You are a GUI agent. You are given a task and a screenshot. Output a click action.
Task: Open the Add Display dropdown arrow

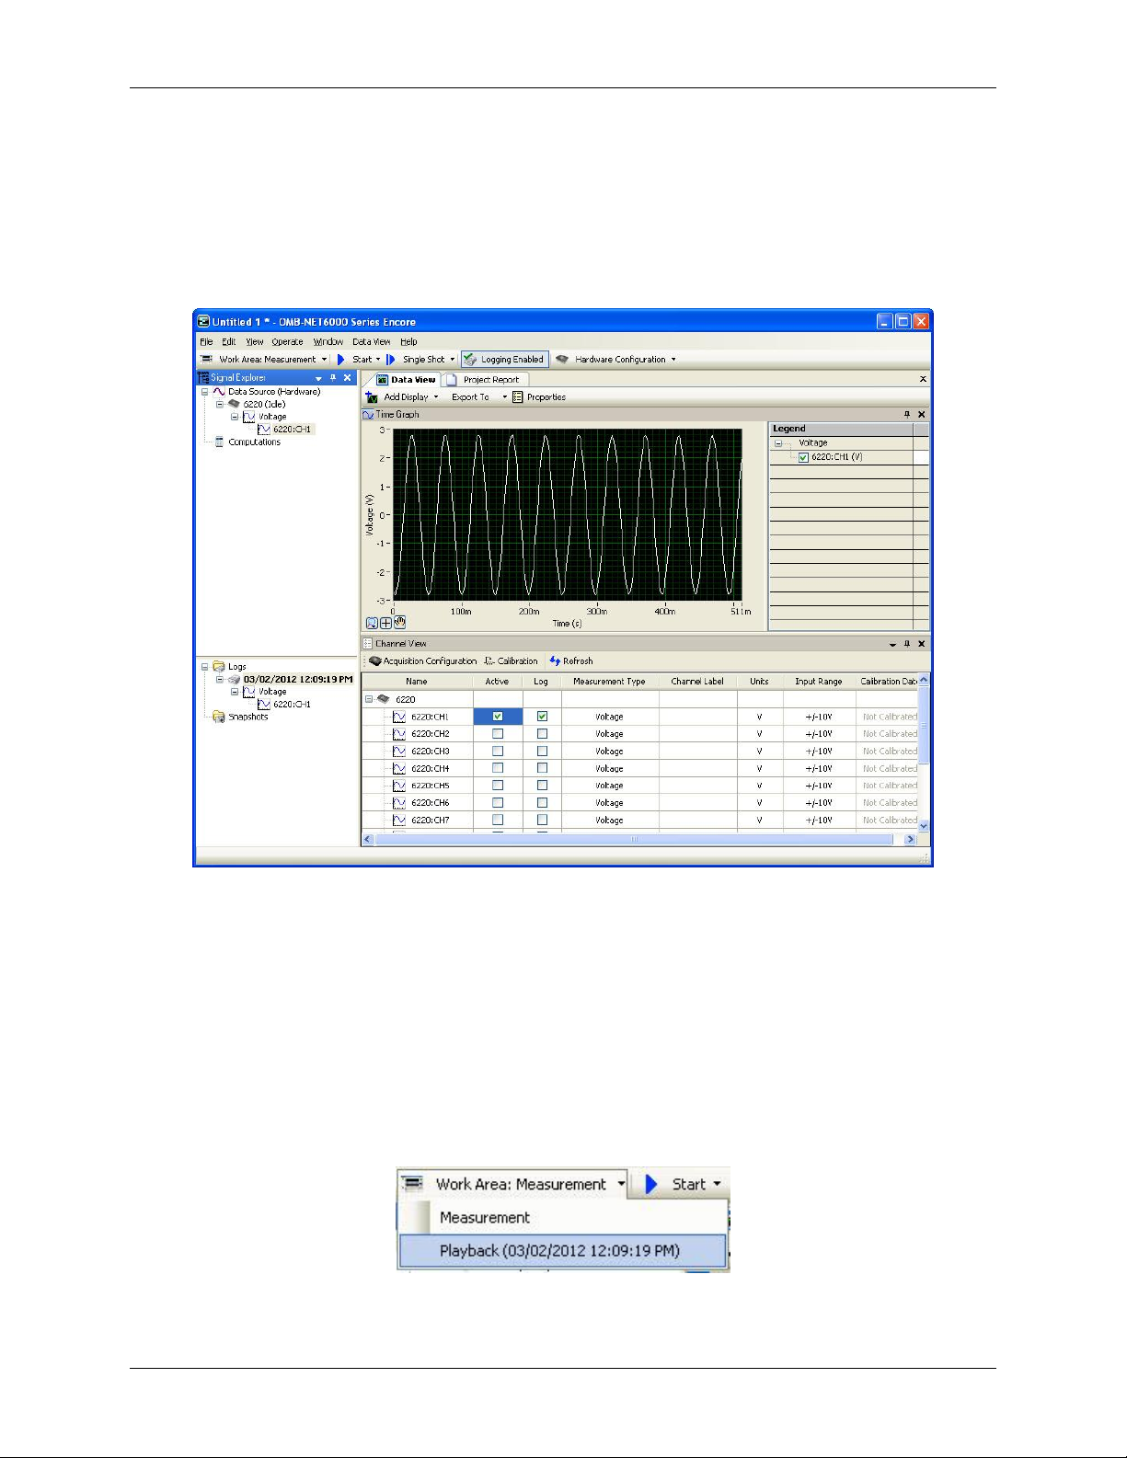coord(436,396)
